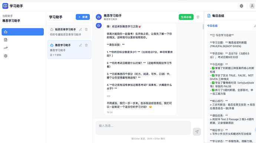Edit the 雅思学习助手 card with pencil icon
The height and width of the screenshot is (143, 256).
[81, 45]
